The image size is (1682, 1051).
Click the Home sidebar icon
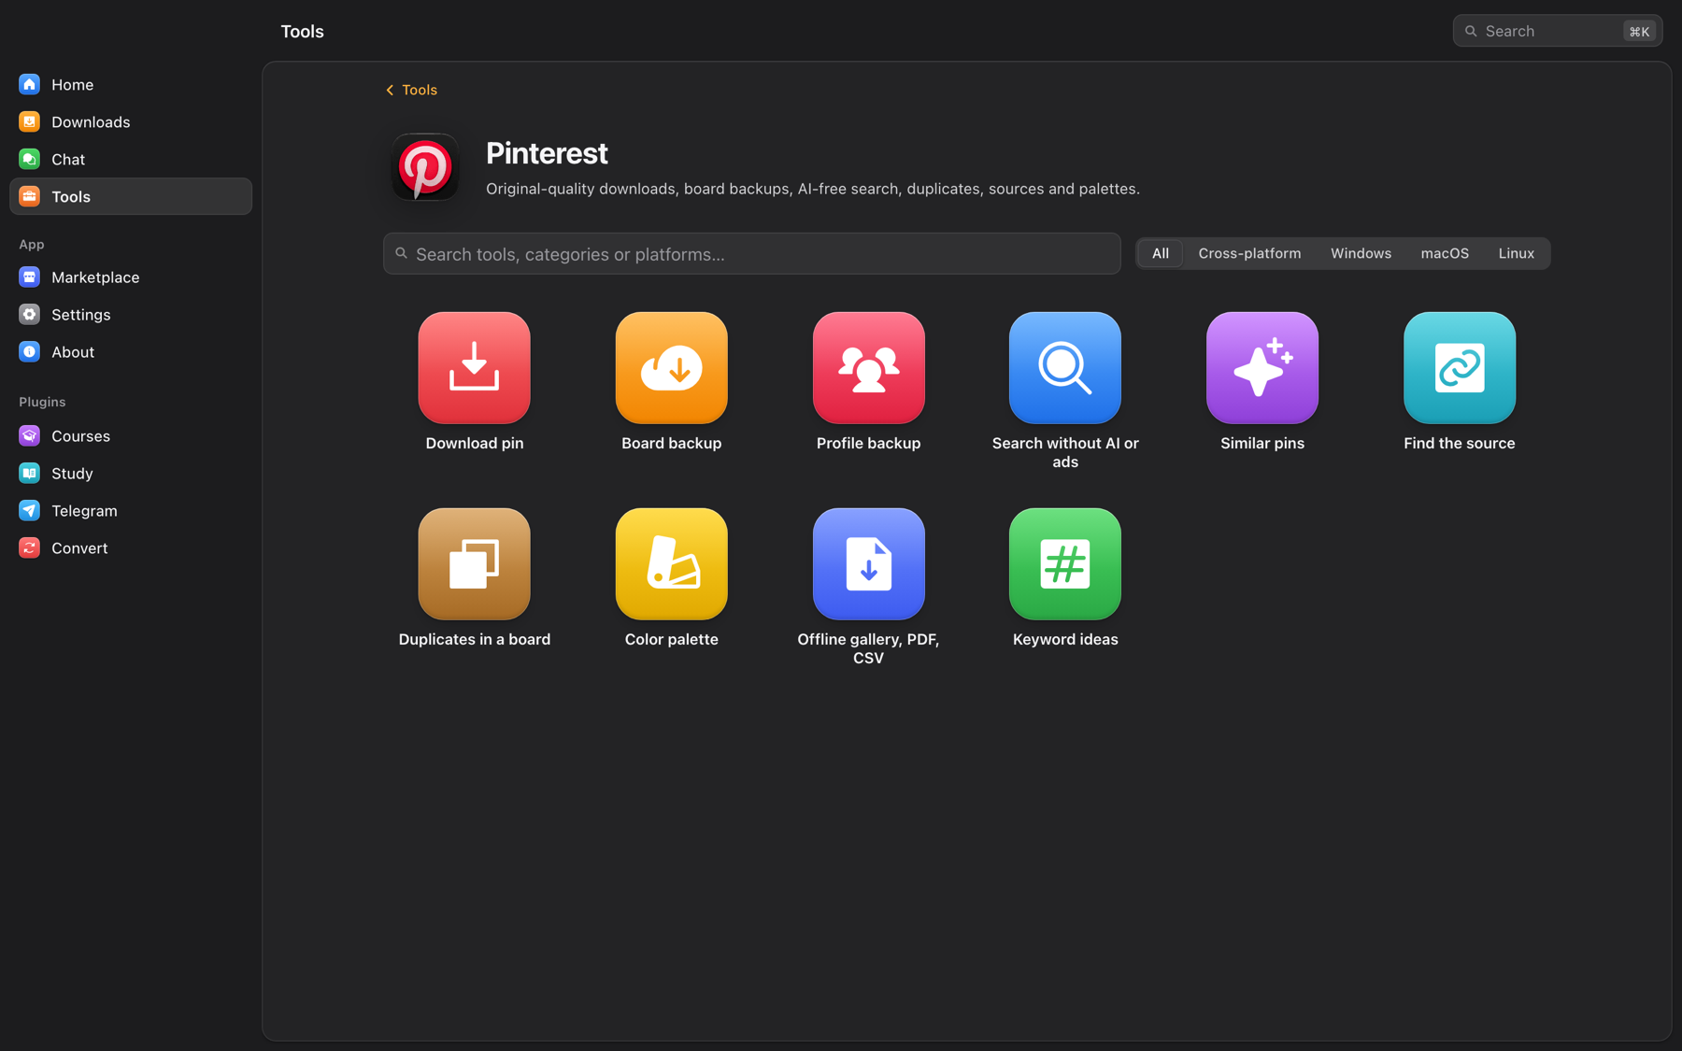click(x=29, y=84)
